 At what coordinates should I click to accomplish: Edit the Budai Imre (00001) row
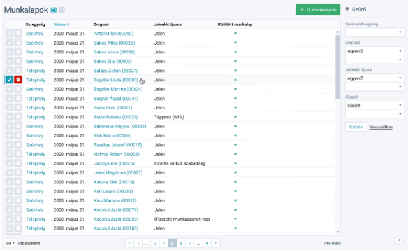click(10, 108)
